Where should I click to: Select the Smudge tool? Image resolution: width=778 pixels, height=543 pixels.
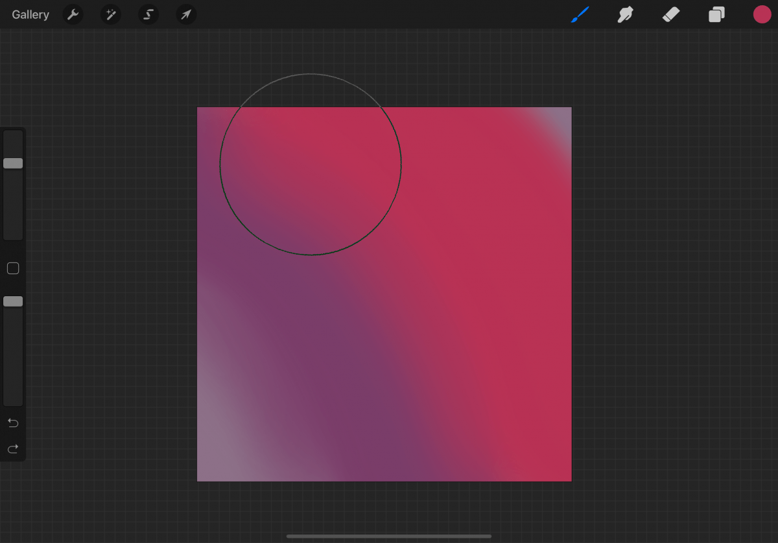(x=625, y=14)
